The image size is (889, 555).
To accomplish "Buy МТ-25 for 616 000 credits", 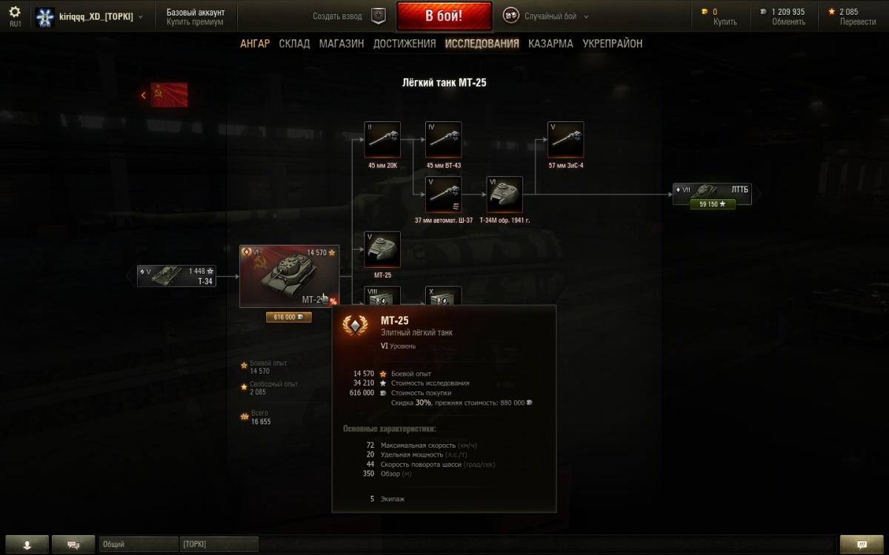I will 289,317.
